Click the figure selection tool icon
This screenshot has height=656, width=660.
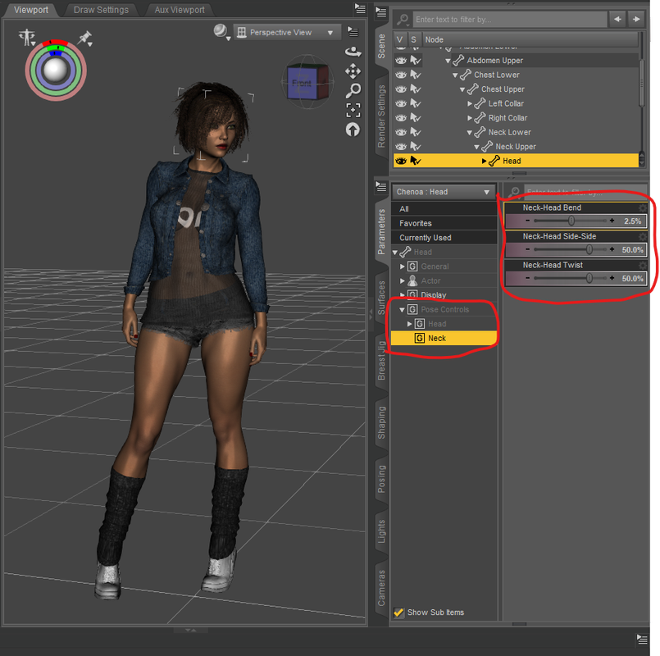coord(27,38)
